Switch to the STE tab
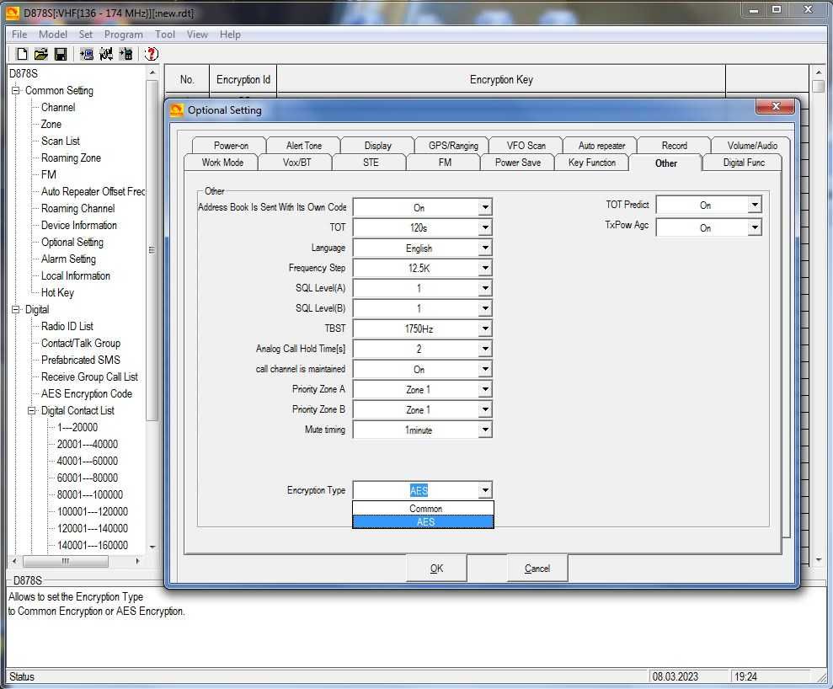The width and height of the screenshot is (833, 689). click(371, 162)
